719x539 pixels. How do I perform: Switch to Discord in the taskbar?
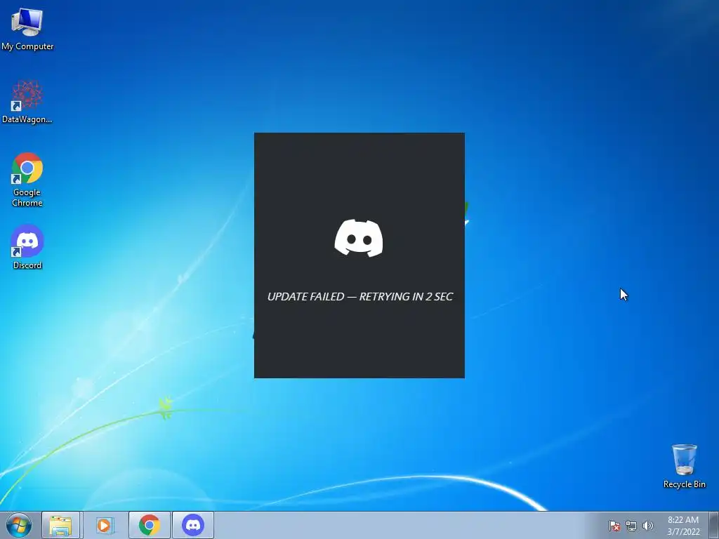(193, 525)
